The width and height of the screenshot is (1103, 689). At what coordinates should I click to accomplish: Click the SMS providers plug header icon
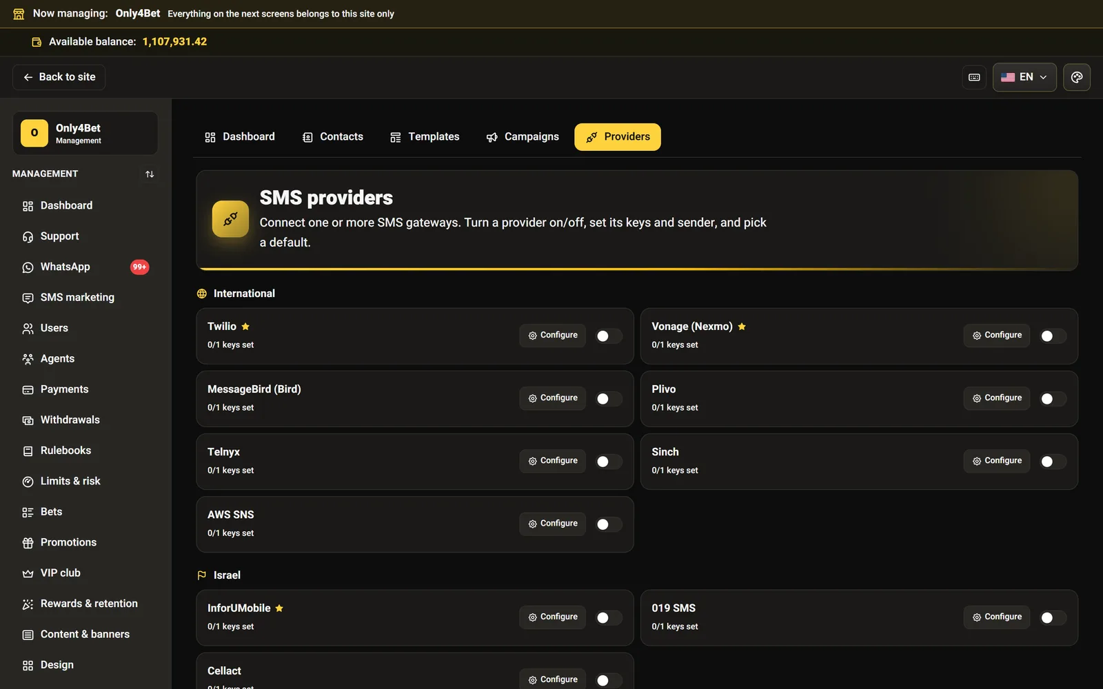[x=230, y=219]
